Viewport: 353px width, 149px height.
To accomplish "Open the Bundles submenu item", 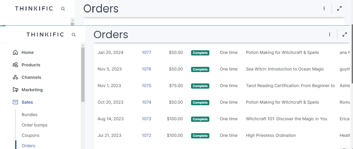I will (x=30, y=115).
